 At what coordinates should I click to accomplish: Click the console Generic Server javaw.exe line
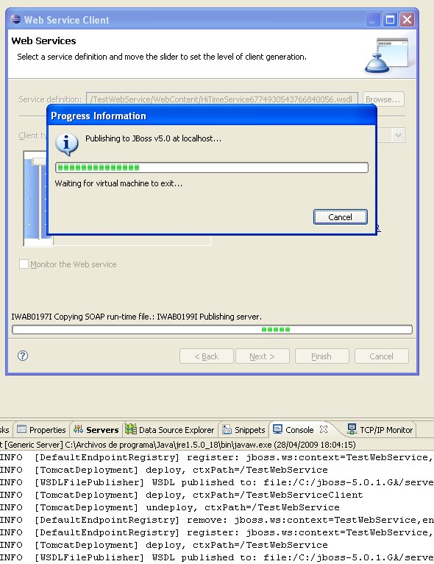point(178,445)
